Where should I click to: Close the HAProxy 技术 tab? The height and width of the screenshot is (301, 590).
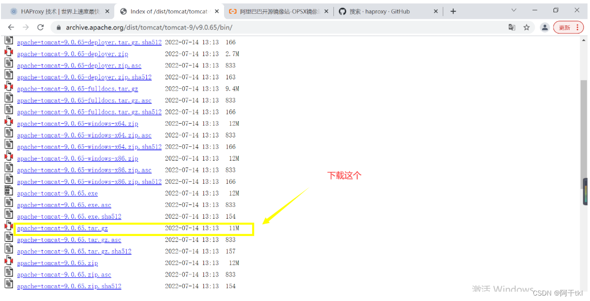click(107, 12)
